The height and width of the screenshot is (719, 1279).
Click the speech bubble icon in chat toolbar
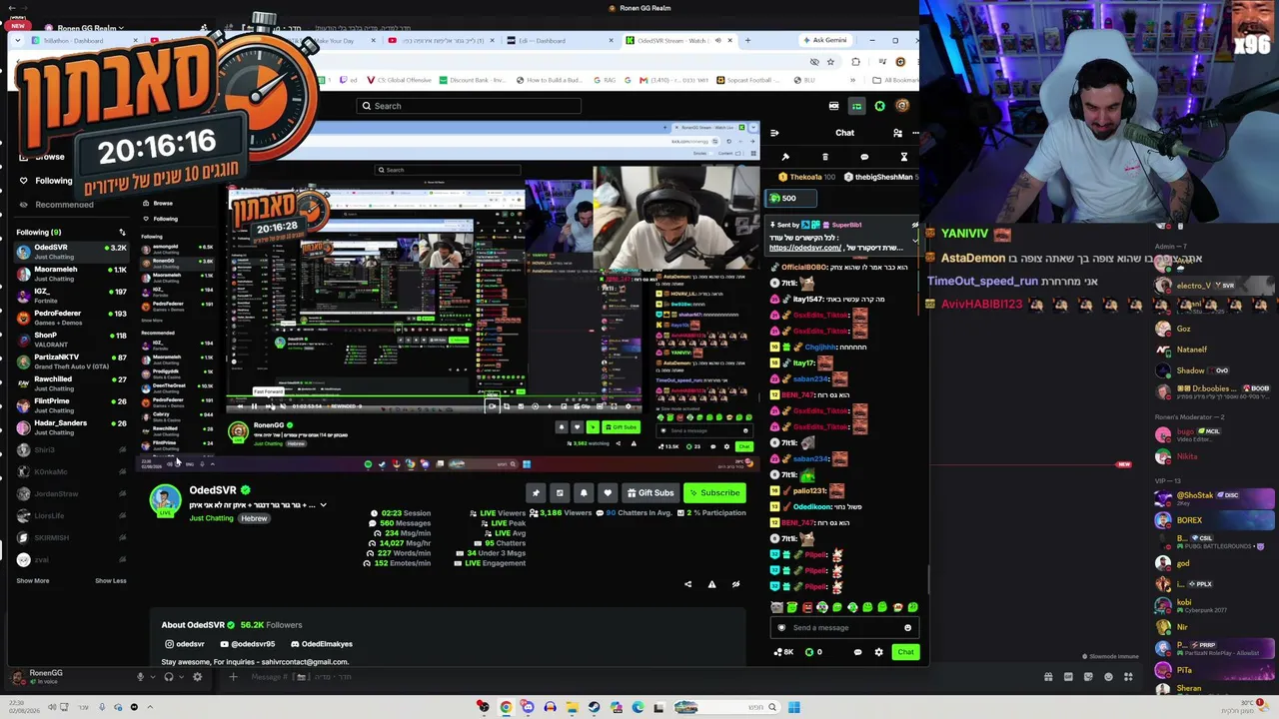tap(864, 157)
